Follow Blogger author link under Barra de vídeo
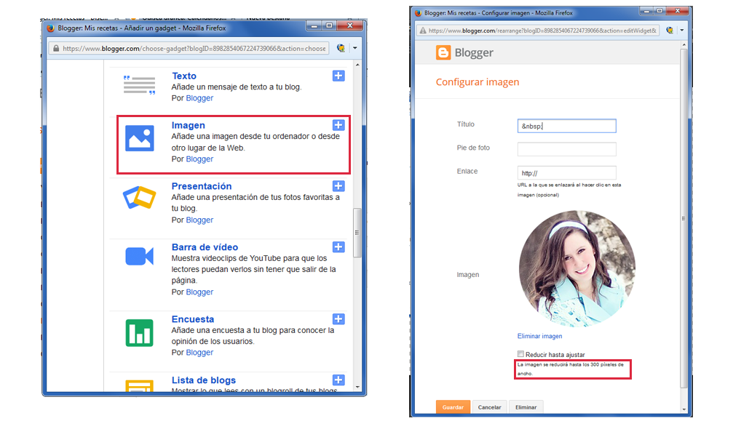The image size is (733, 437). (199, 292)
